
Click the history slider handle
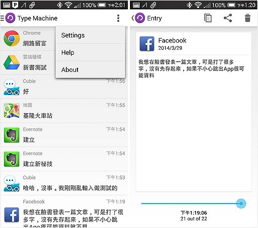[x=241, y=204]
